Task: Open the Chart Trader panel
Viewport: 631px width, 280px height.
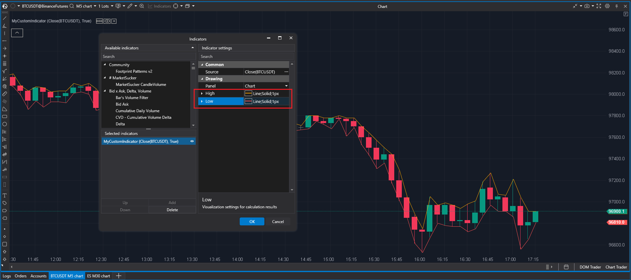Action: (x=616, y=267)
